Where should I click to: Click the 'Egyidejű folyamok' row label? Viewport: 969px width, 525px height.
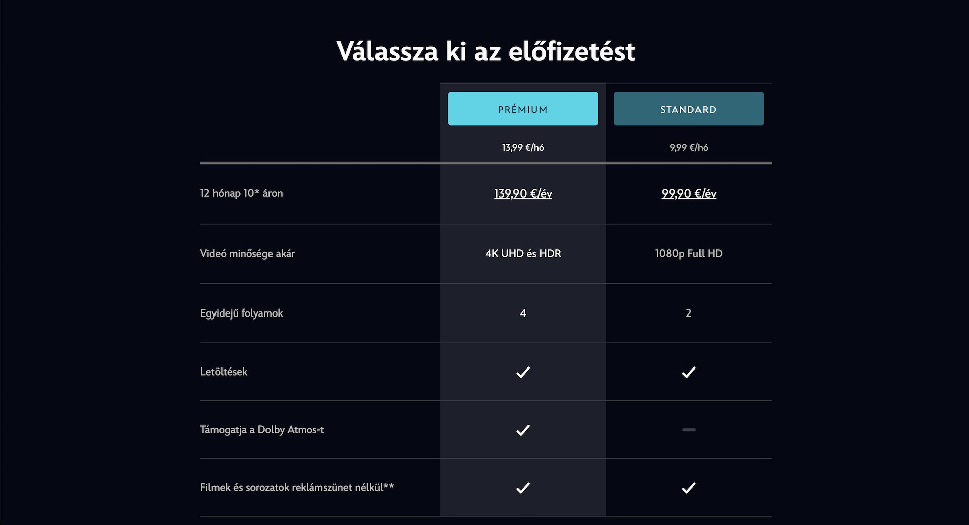(241, 313)
